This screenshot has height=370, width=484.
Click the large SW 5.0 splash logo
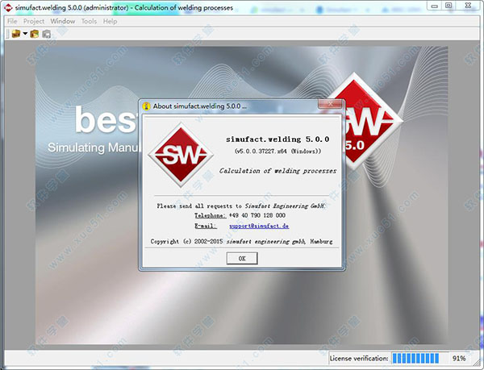click(369, 122)
